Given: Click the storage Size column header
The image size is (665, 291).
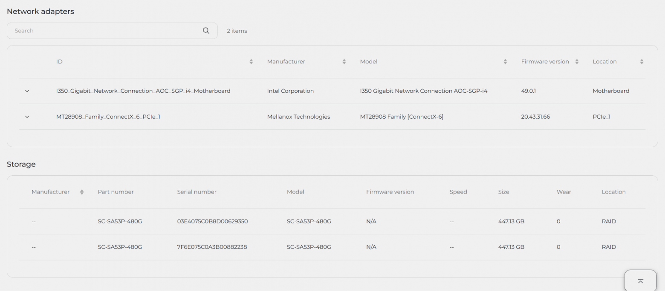Looking at the screenshot, I should coord(503,192).
